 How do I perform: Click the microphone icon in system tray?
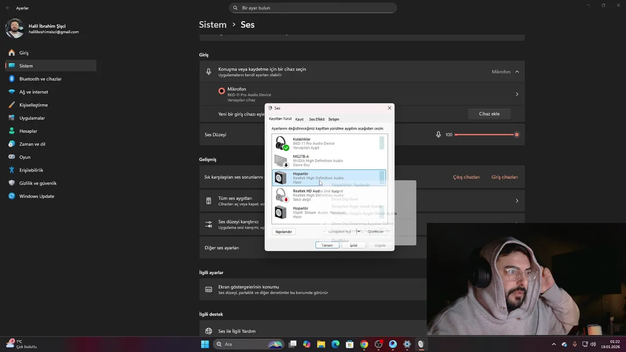(575, 344)
